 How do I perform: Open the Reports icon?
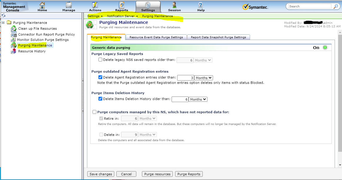(x=122, y=5)
